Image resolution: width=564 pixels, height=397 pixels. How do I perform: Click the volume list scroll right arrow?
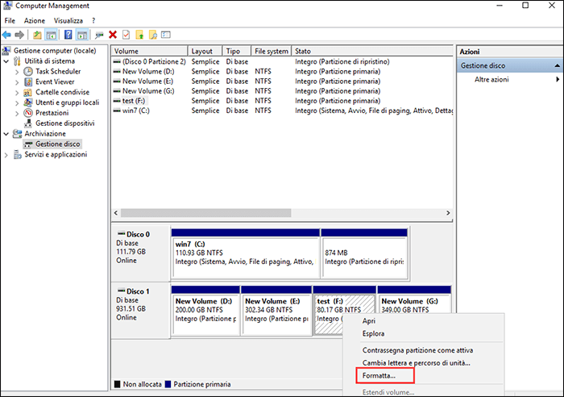coord(448,213)
